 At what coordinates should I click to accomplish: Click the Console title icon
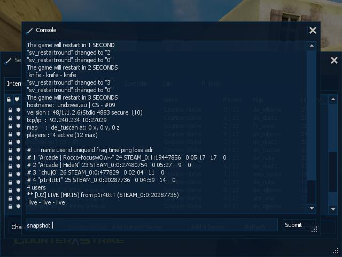coord(29,31)
